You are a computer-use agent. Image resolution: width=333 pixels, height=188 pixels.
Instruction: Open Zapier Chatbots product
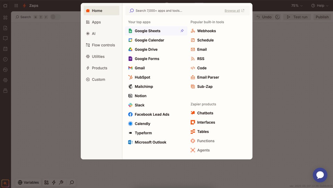point(218,113)
